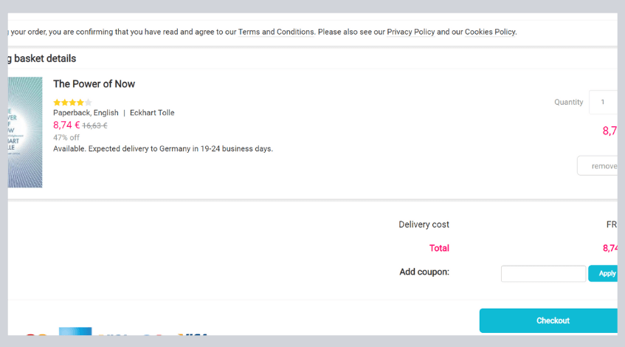
Task: Open the Terms and Conditions link
Action: (x=276, y=32)
